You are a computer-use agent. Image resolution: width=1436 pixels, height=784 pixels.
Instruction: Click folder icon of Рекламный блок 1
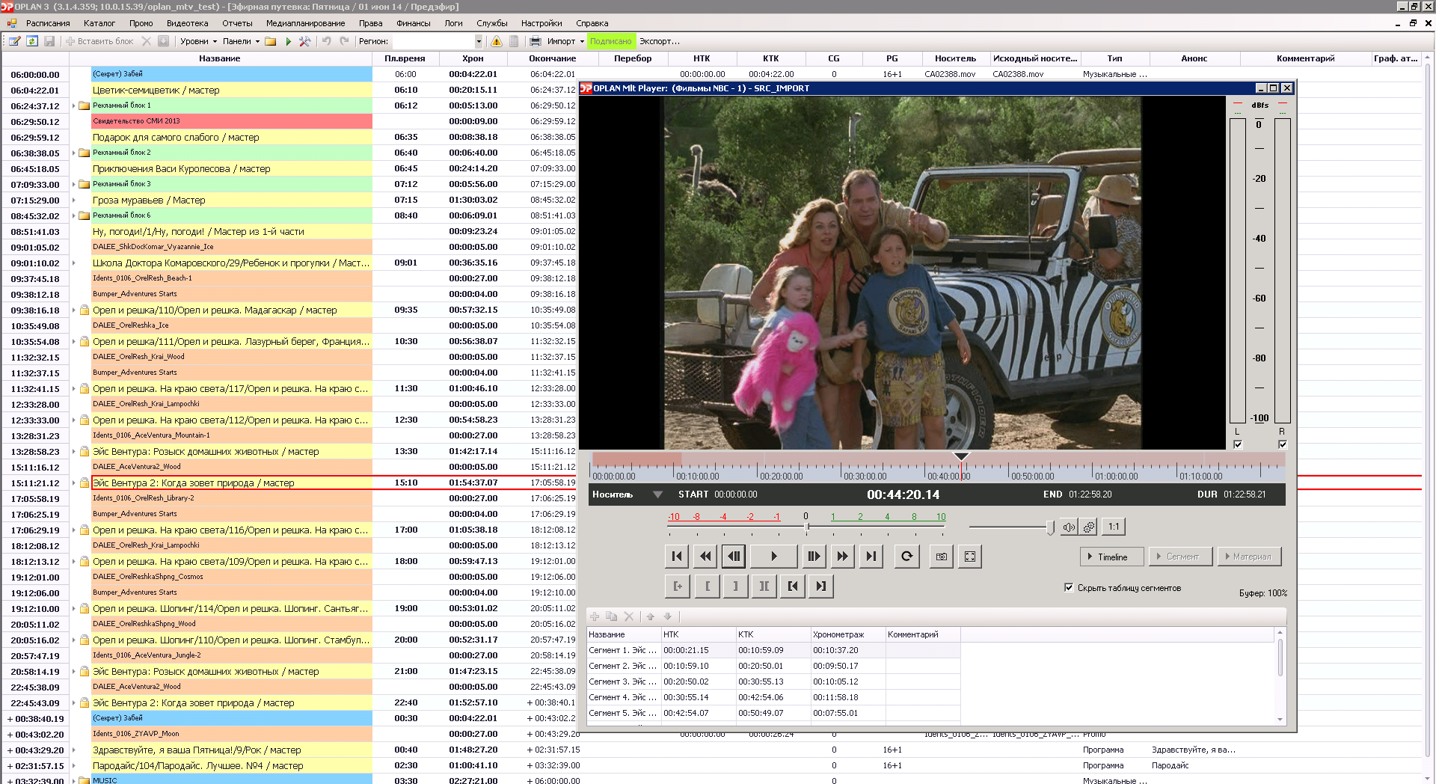pos(85,105)
